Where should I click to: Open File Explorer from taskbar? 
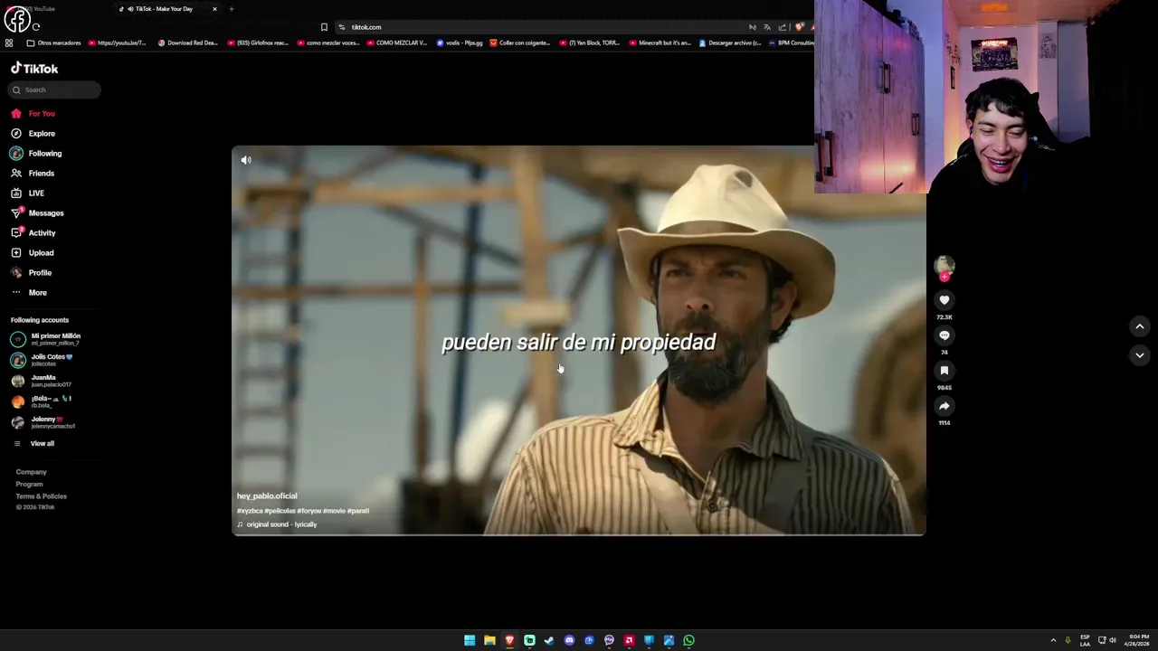pyautogui.click(x=489, y=640)
